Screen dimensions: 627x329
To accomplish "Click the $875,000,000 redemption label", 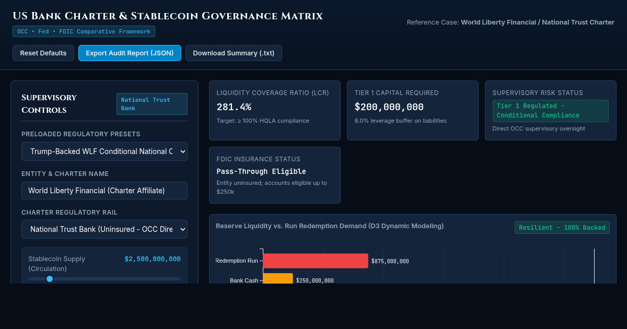I will pyautogui.click(x=390, y=261).
